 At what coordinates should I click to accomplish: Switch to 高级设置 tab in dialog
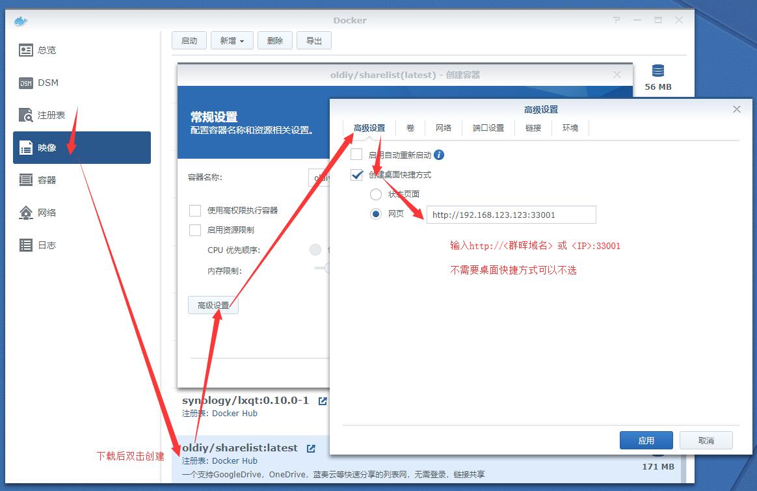[x=369, y=128]
